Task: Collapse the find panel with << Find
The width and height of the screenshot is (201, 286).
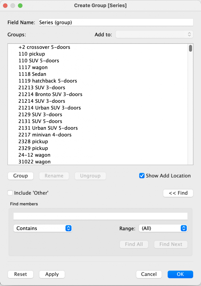Action: (178, 193)
